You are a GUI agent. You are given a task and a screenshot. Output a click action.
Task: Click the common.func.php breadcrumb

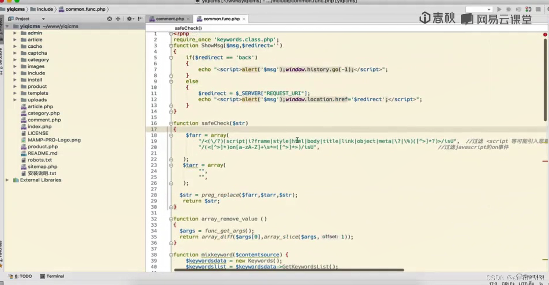click(x=82, y=9)
